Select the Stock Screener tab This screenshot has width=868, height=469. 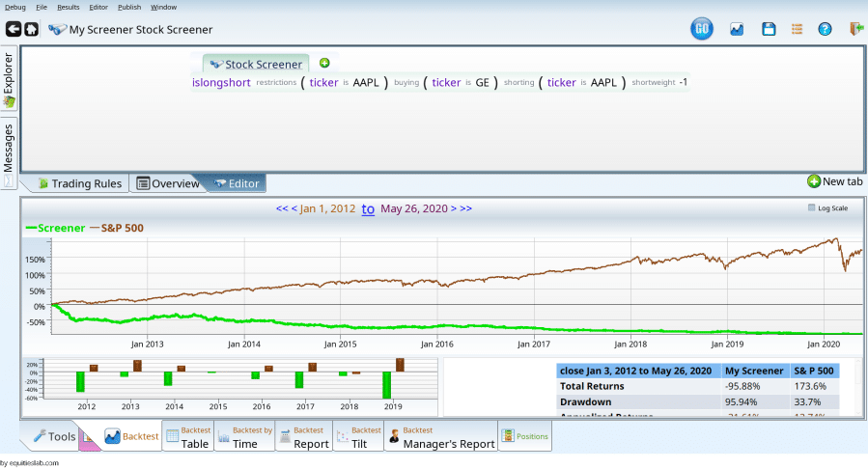pyautogui.click(x=256, y=64)
